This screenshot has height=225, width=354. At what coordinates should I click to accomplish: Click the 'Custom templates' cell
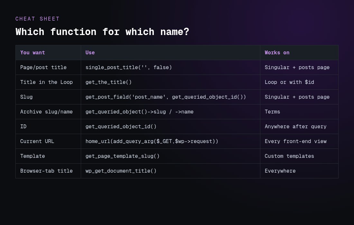pos(299,156)
